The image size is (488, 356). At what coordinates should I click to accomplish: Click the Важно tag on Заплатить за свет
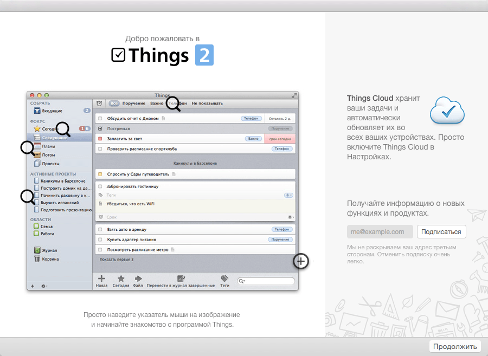coord(253,139)
